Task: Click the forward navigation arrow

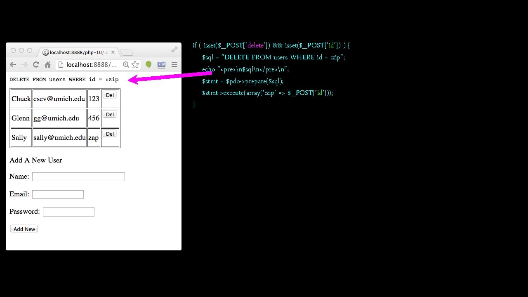Action: (x=24, y=64)
